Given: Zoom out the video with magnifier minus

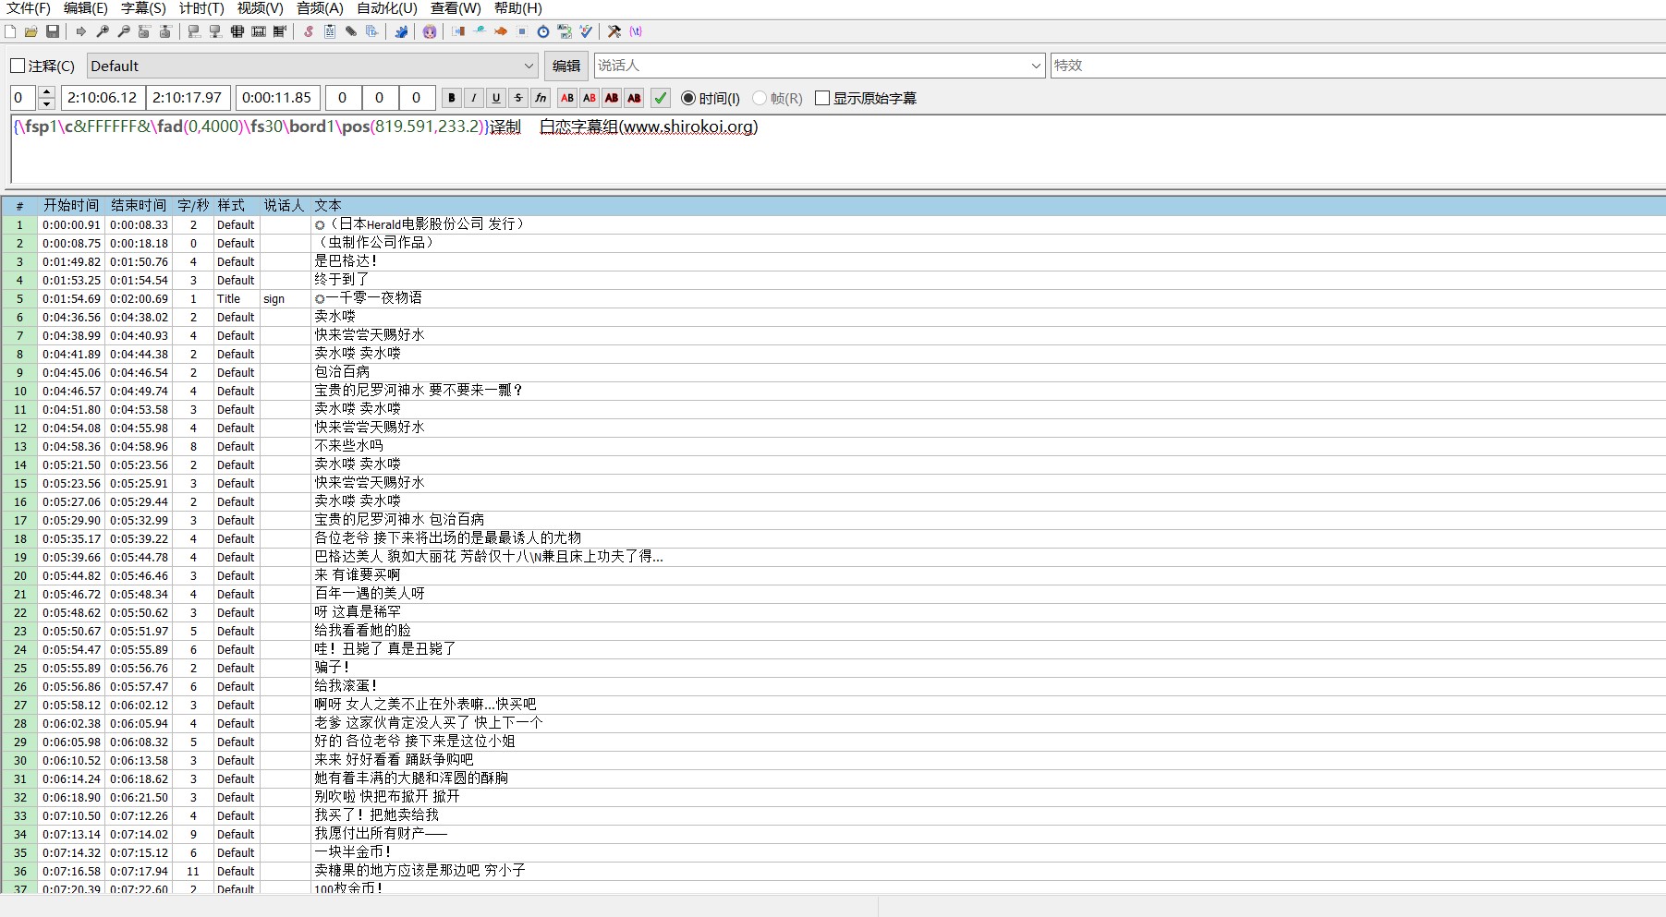Looking at the screenshot, I should (x=124, y=31).
